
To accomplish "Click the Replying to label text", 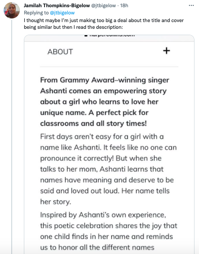I will click(x=36, y=13).
